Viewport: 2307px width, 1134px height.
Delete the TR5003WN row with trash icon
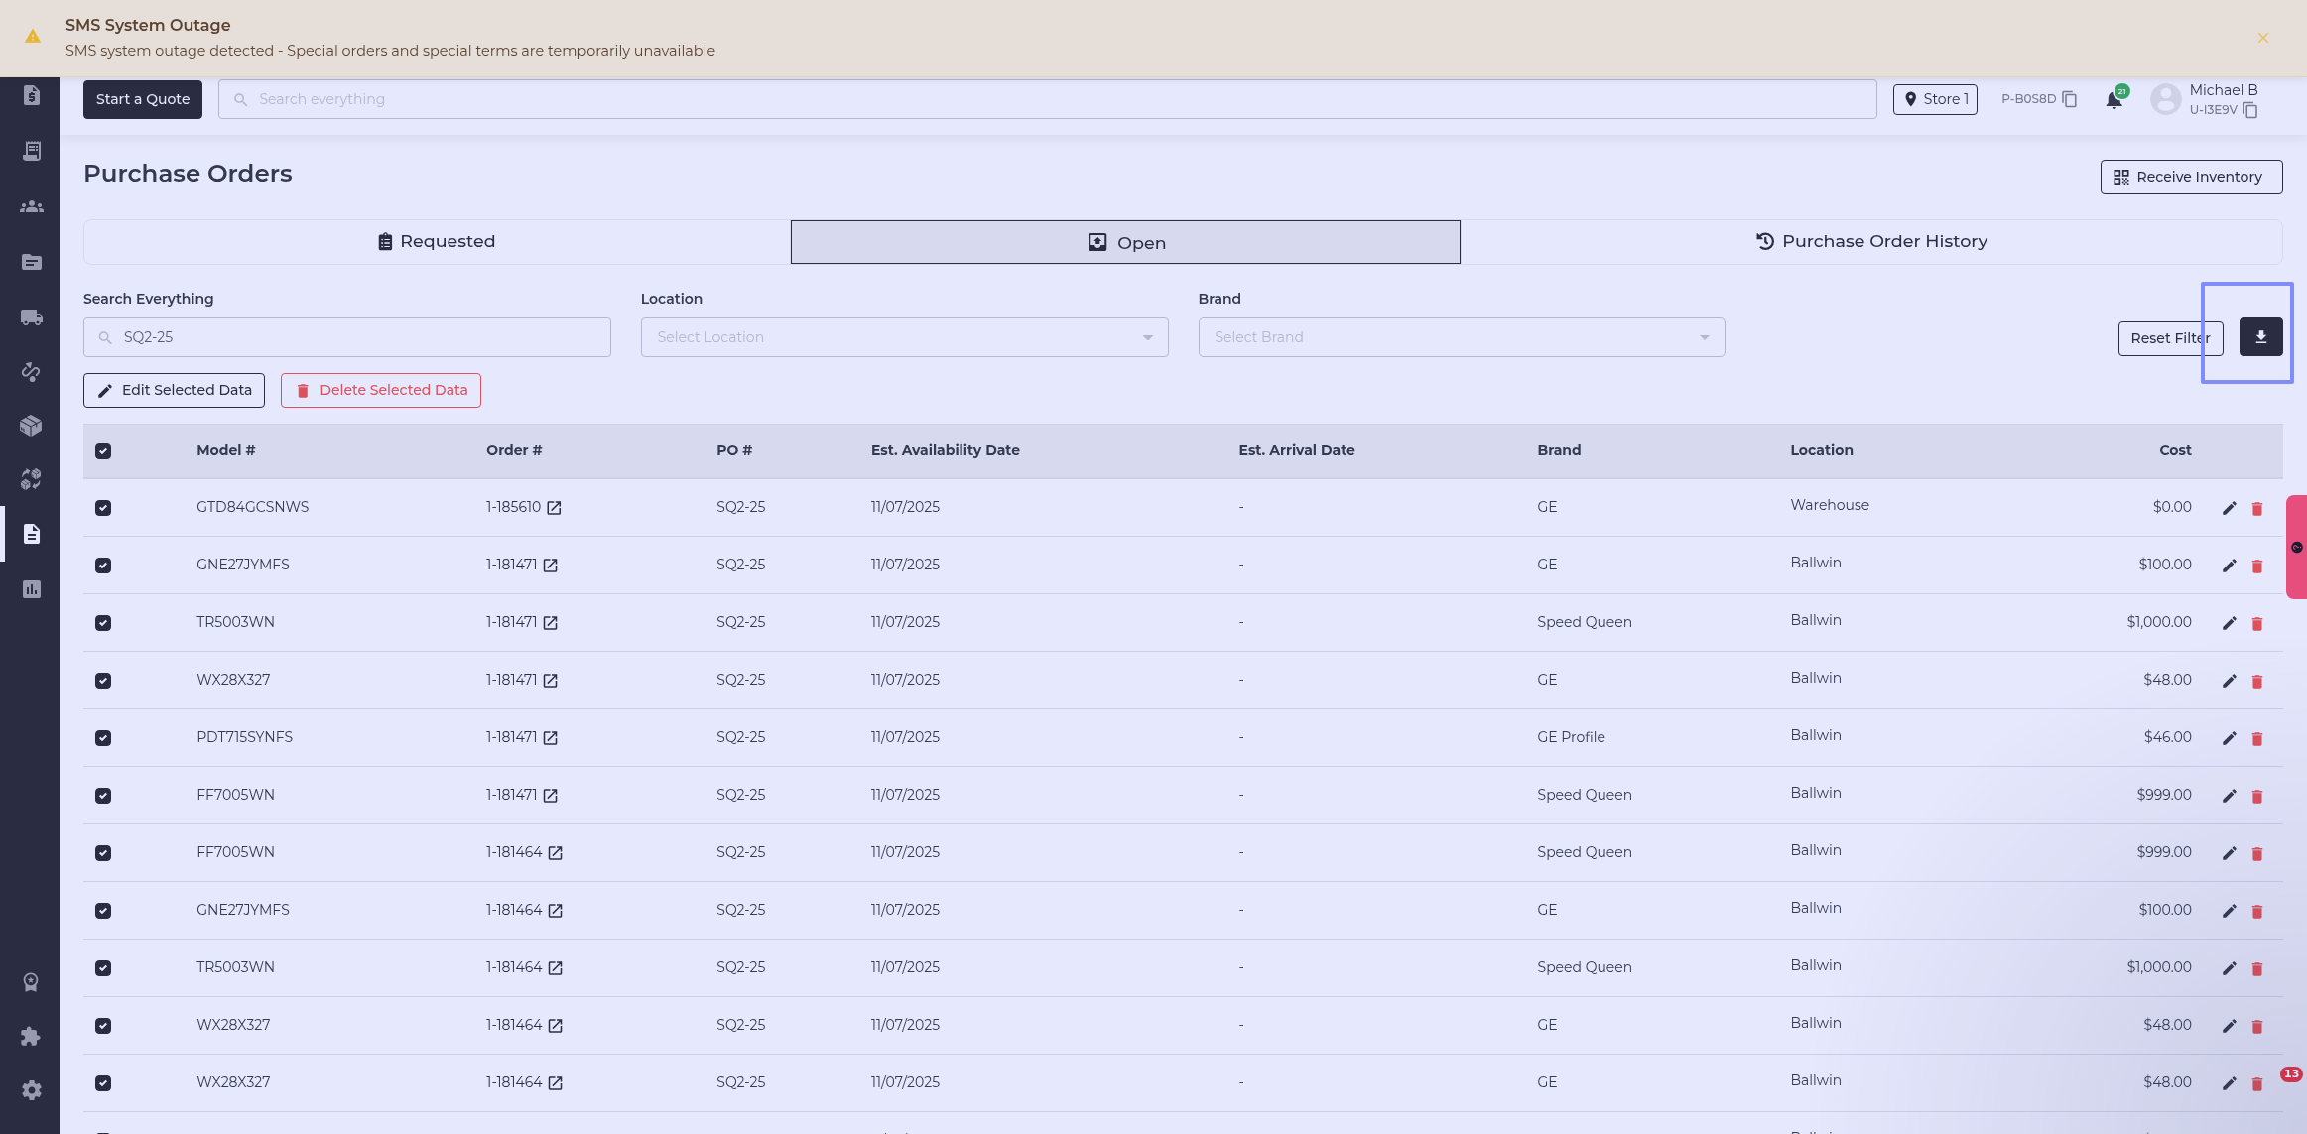pos(2257,624)
